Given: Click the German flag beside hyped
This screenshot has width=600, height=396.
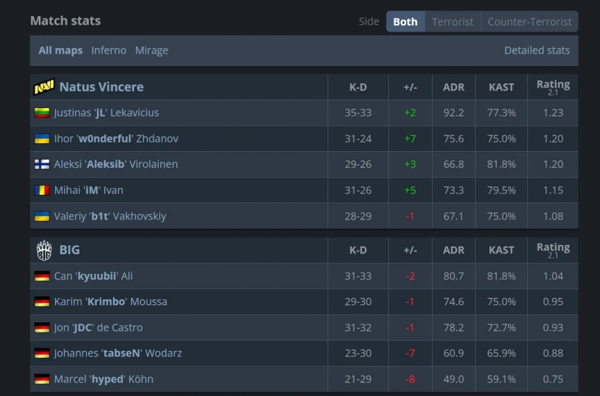Looking at the screenshot, I should point(42,379).
